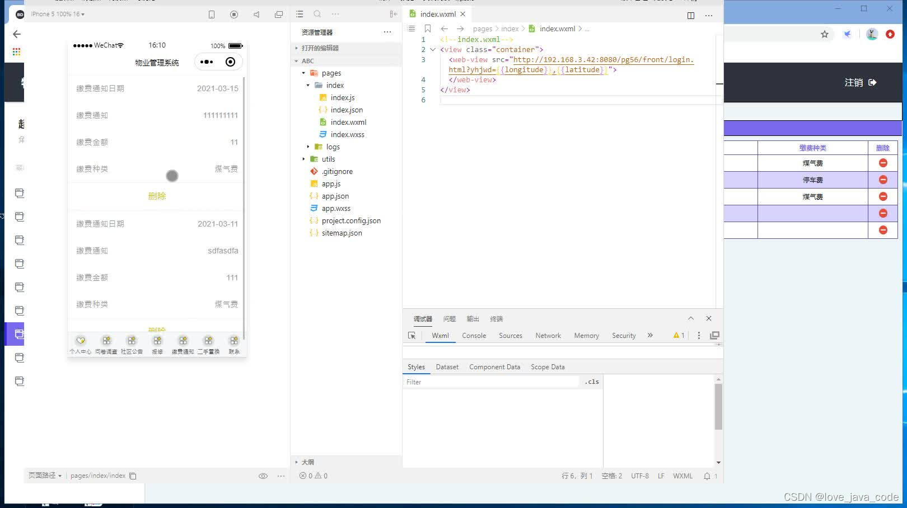Change the UTF-8 encoding in status bar
The width and height of the screenshot is (907, 508).
tap(640, 476)
